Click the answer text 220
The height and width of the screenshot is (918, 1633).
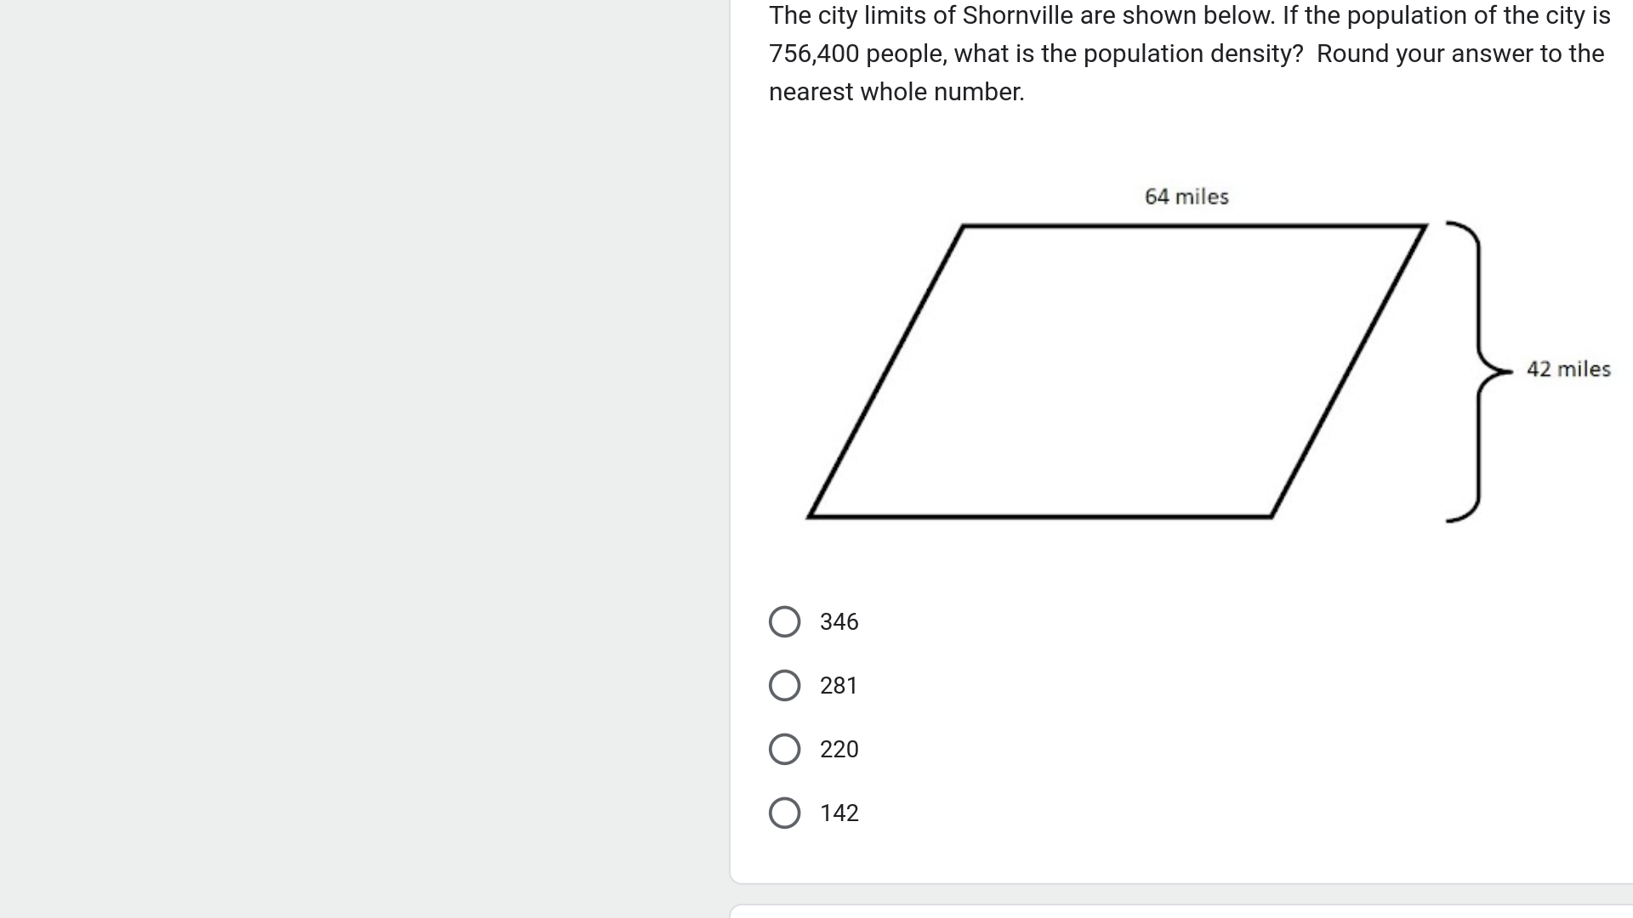[839, 749]
